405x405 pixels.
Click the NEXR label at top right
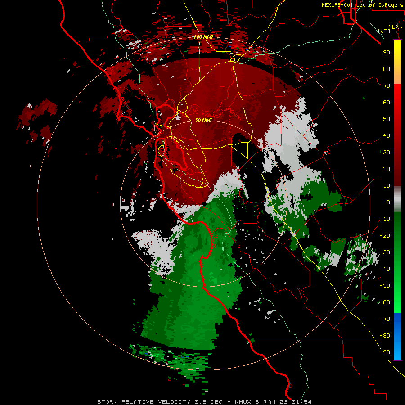coord(396,27)
